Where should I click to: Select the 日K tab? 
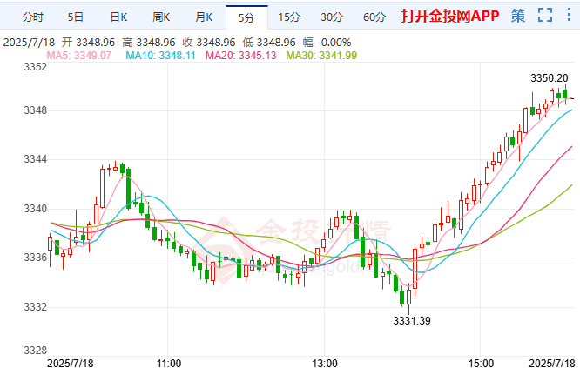coord(118,17)
